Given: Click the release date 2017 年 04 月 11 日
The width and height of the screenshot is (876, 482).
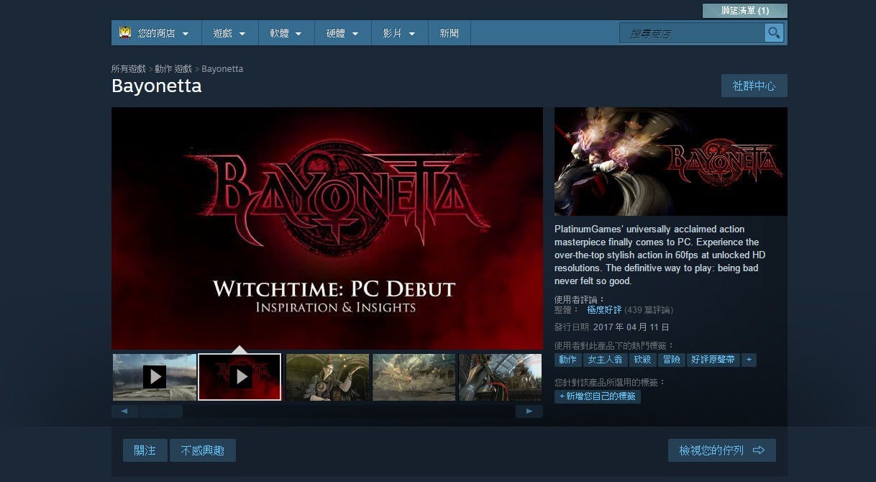Looking at the screenshot, I should pos(631,327).
